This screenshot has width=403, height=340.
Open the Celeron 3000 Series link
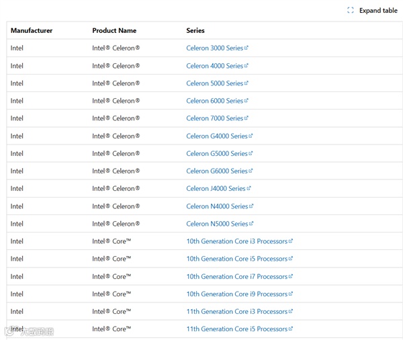(x=217, y=48)
